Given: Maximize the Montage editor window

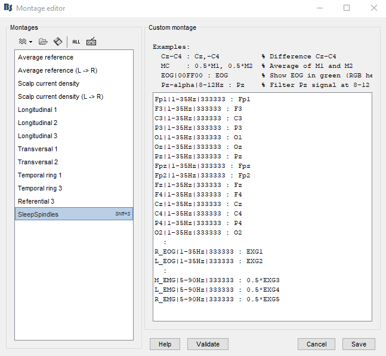Looking at the screenshot, I should [347, 8].
